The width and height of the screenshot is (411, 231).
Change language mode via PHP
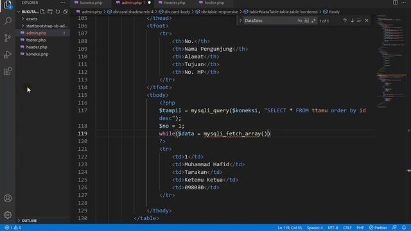point(360,228)
